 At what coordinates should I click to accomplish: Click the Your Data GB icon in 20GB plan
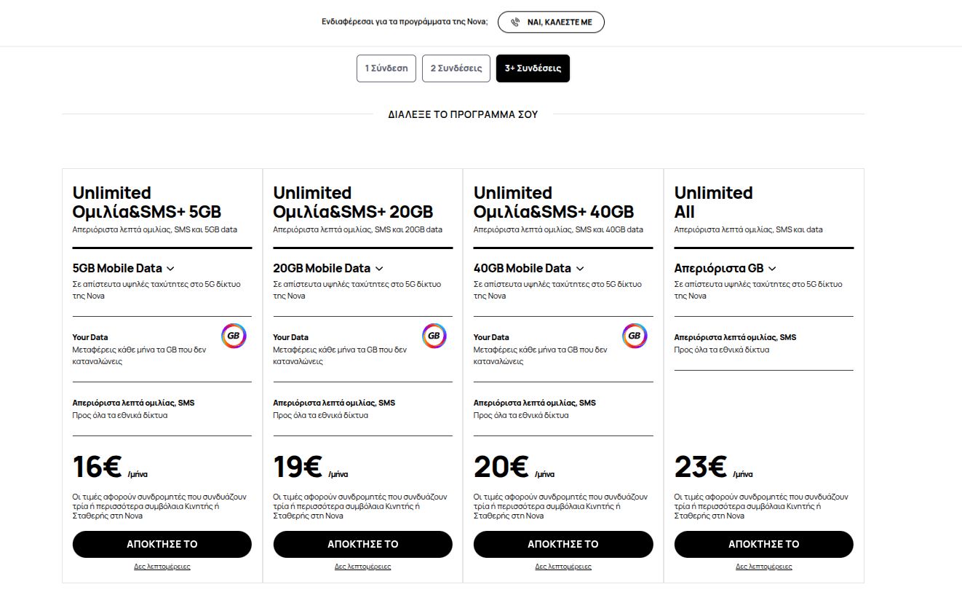pyautogui.click(x=434, y=336)
